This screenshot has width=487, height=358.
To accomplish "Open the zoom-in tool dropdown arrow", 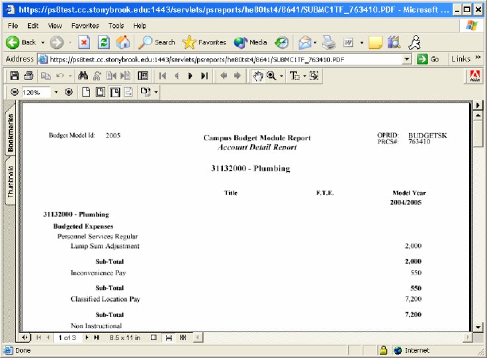I will coord(283,76).
